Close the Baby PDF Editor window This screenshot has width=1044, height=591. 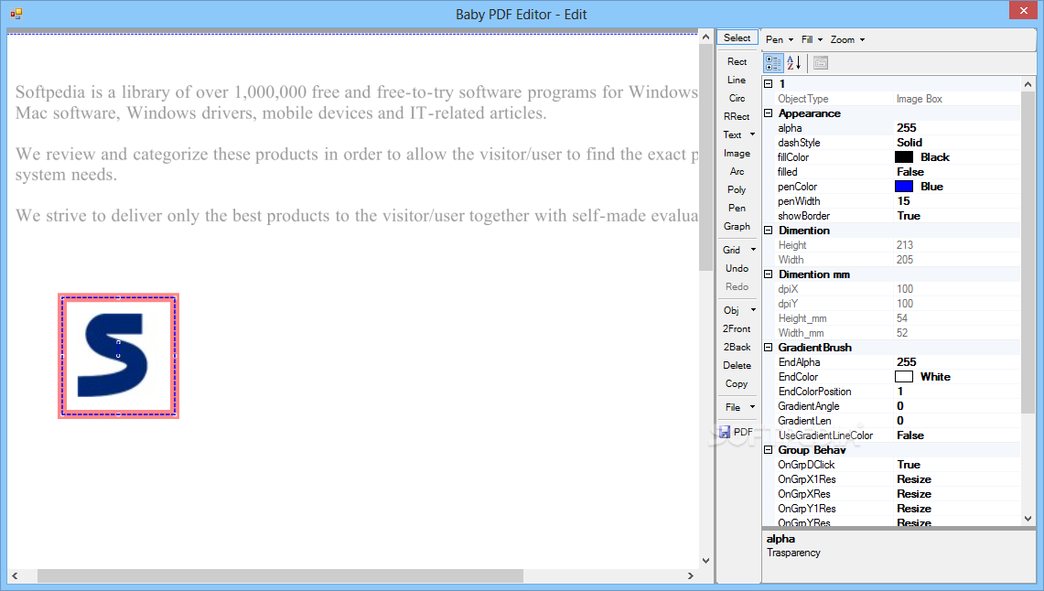(x=1023, y=10)
